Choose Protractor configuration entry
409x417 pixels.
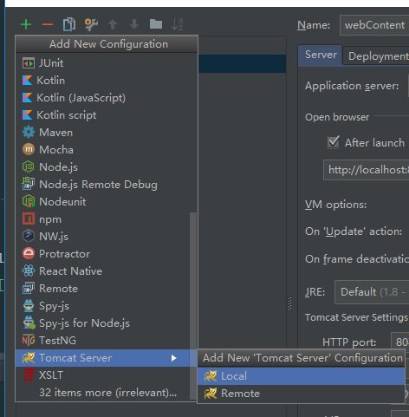pyautogui.click(x=102, y=254)
